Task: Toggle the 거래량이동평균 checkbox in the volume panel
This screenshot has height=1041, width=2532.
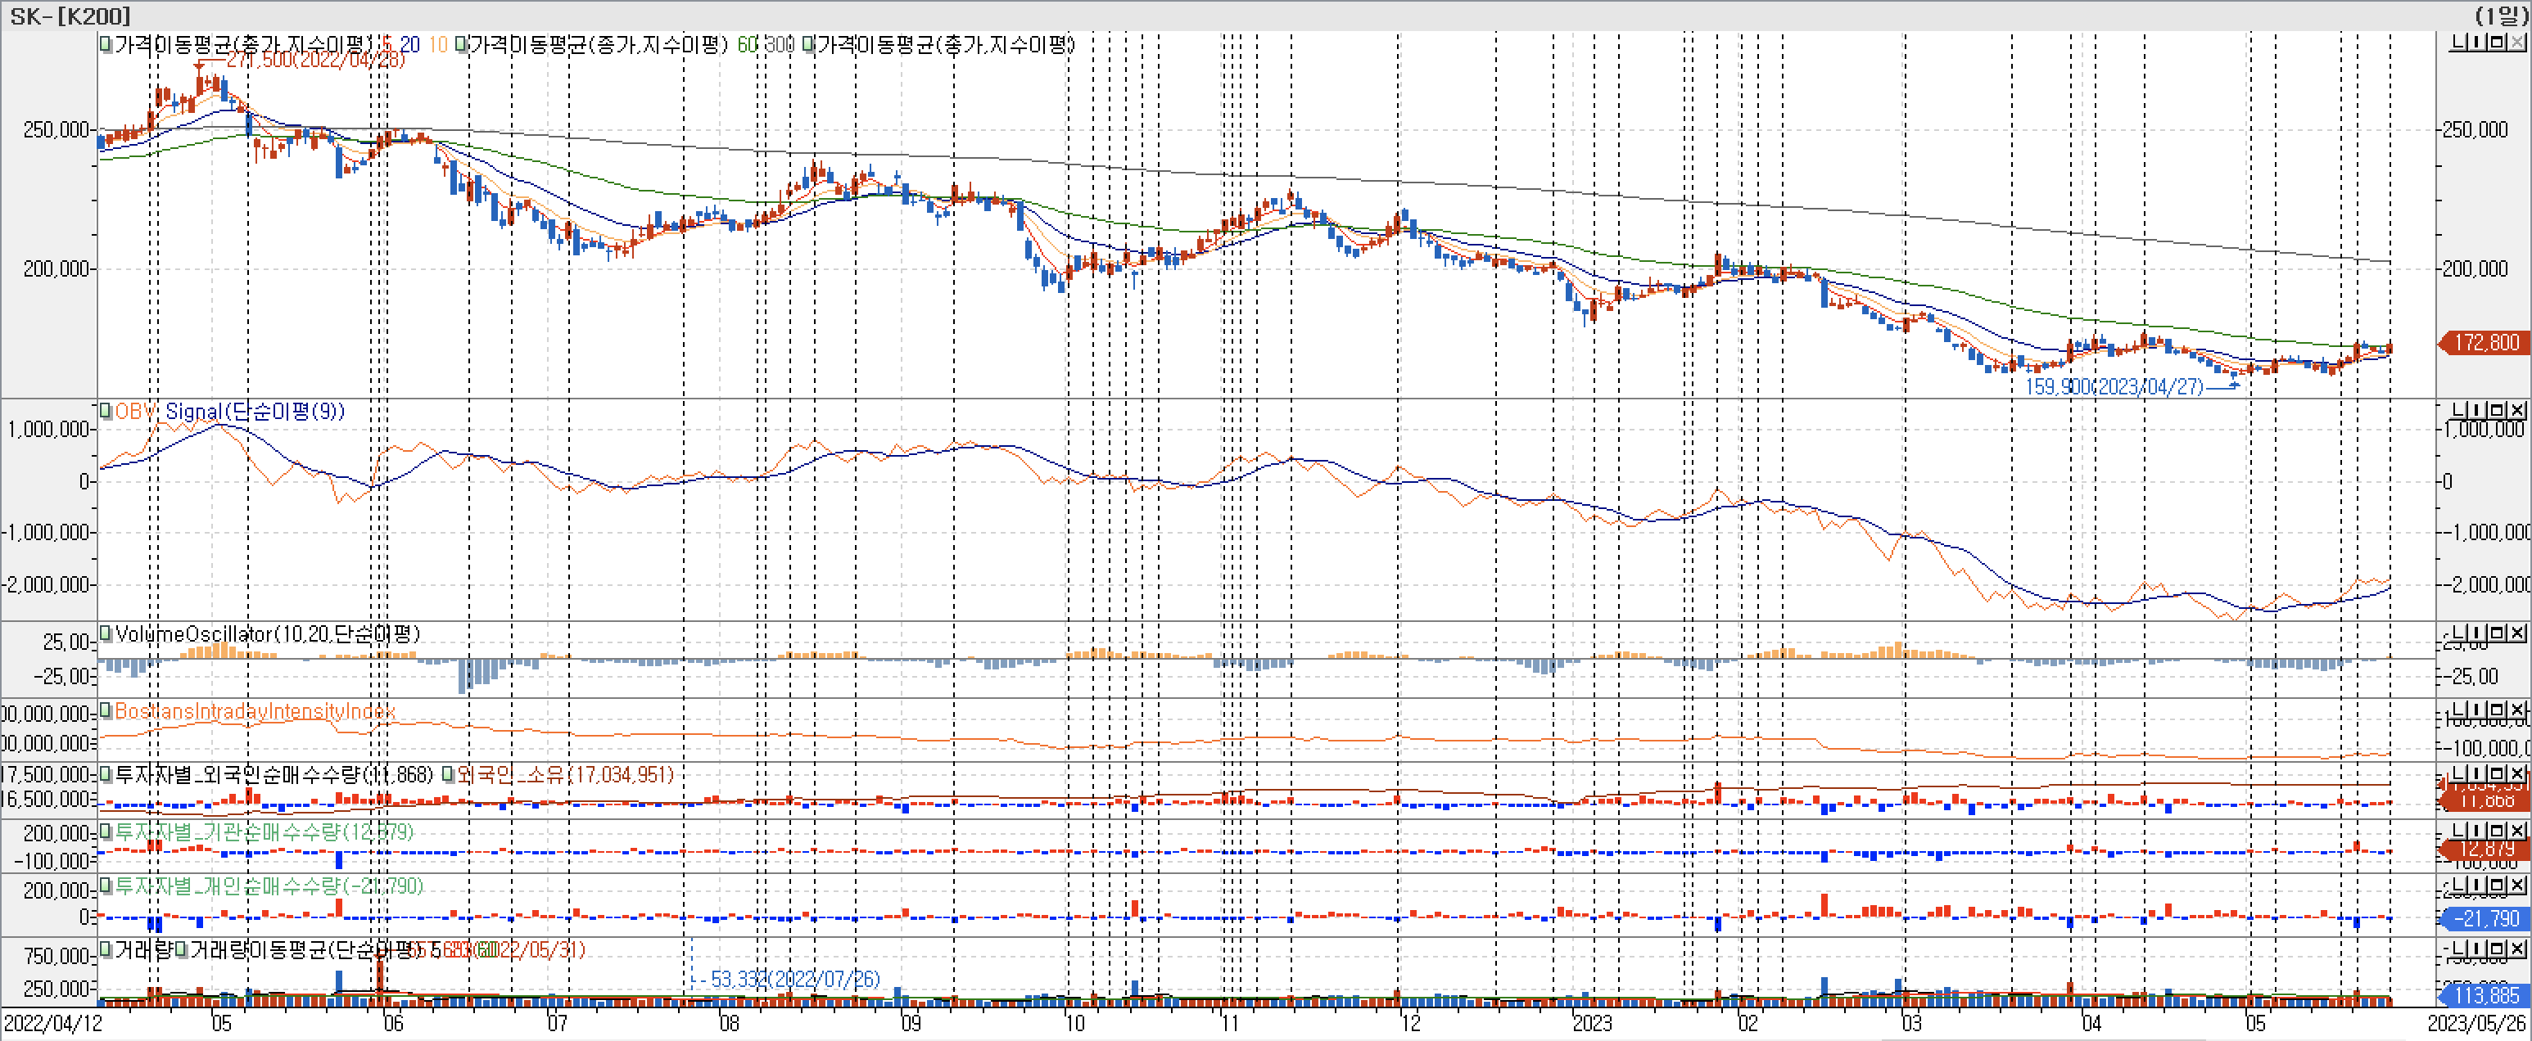Action: tap(181, 949)
